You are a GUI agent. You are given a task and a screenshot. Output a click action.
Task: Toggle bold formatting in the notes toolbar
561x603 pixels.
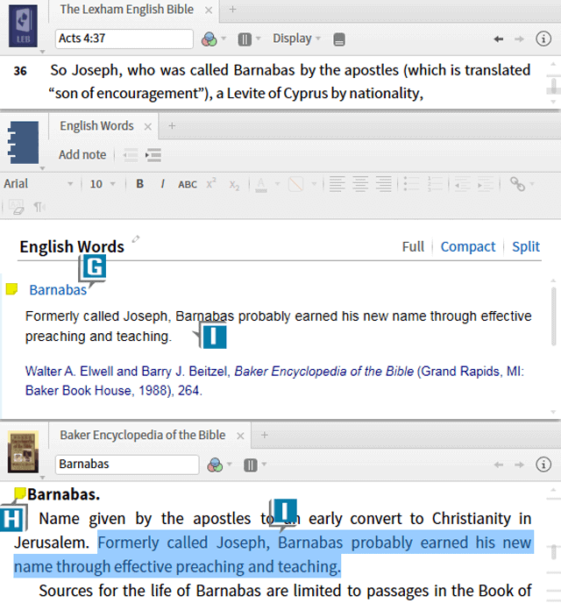pos(139,184)
